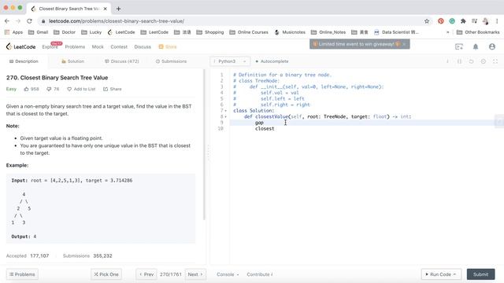Click code line 10 with 'closest'
Screen dimensions: 504x283
(265, 129)
